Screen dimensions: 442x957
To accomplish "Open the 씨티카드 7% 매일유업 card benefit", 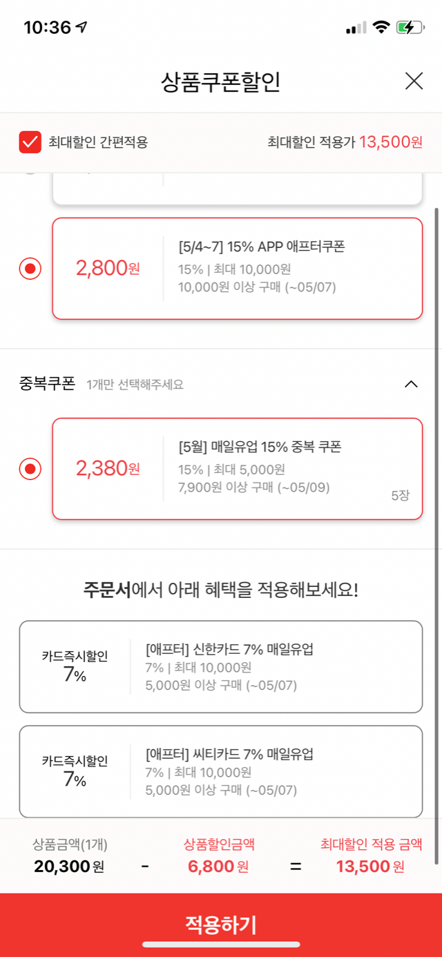I will click(221, 771).
